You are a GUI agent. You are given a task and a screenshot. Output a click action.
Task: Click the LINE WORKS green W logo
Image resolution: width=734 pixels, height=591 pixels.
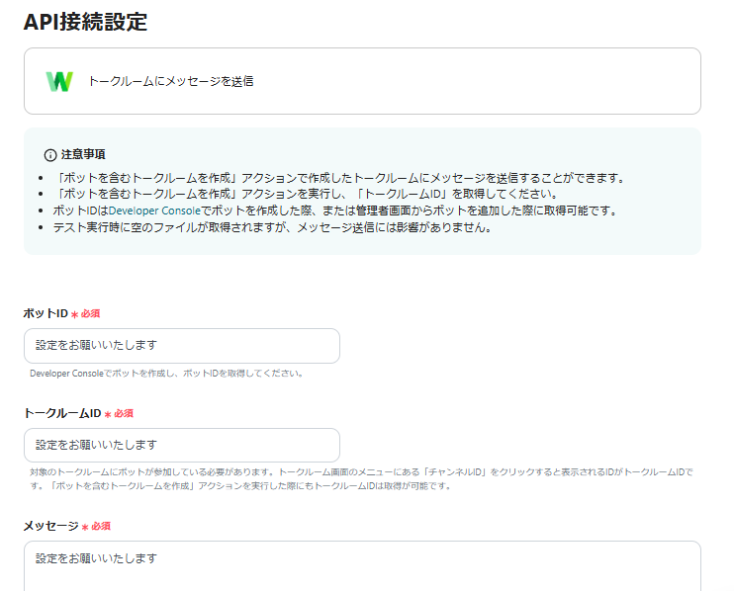pos(59,81)
